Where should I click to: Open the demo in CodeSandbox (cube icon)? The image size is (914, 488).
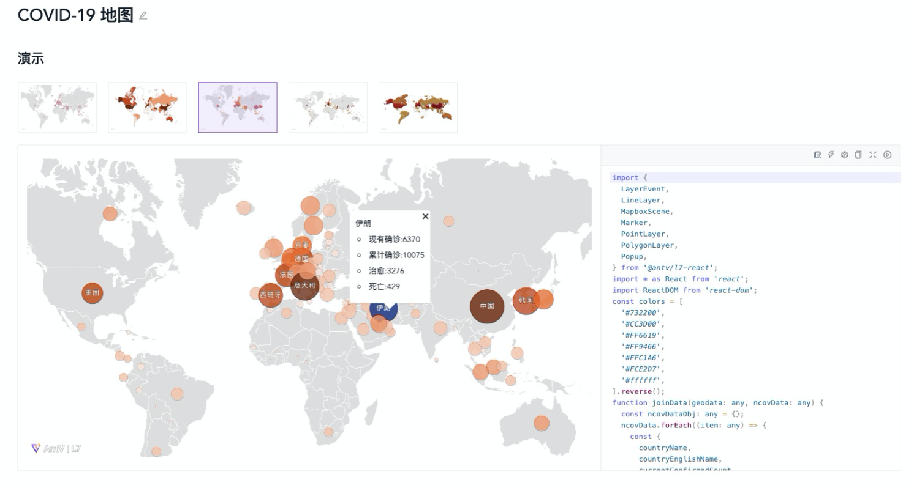point(845,155)
